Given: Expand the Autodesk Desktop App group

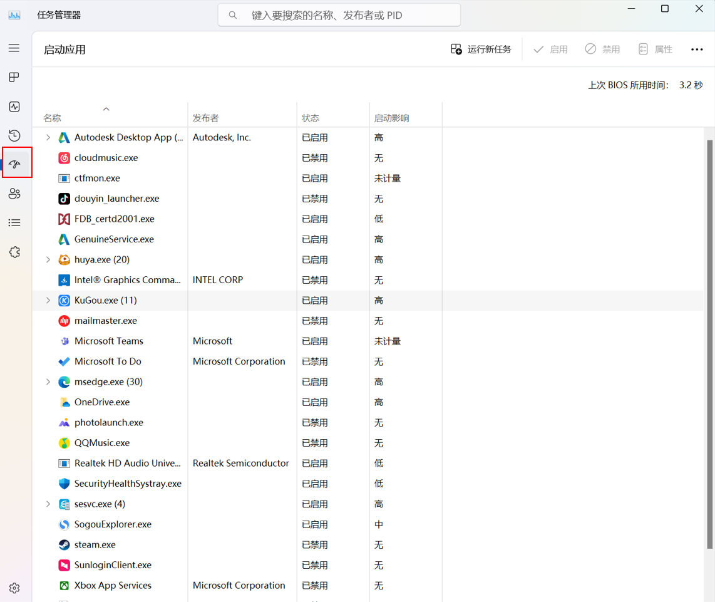Looking at the screenshot, I should tap(48, 137).
